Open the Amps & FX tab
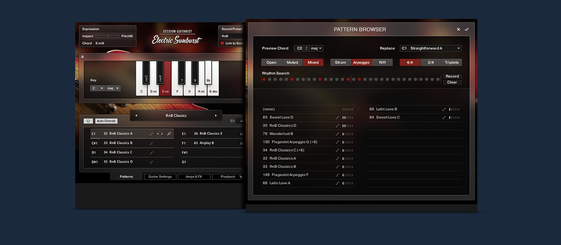The width and height of the screenshot is (561, 245). (x=194, y=177)
